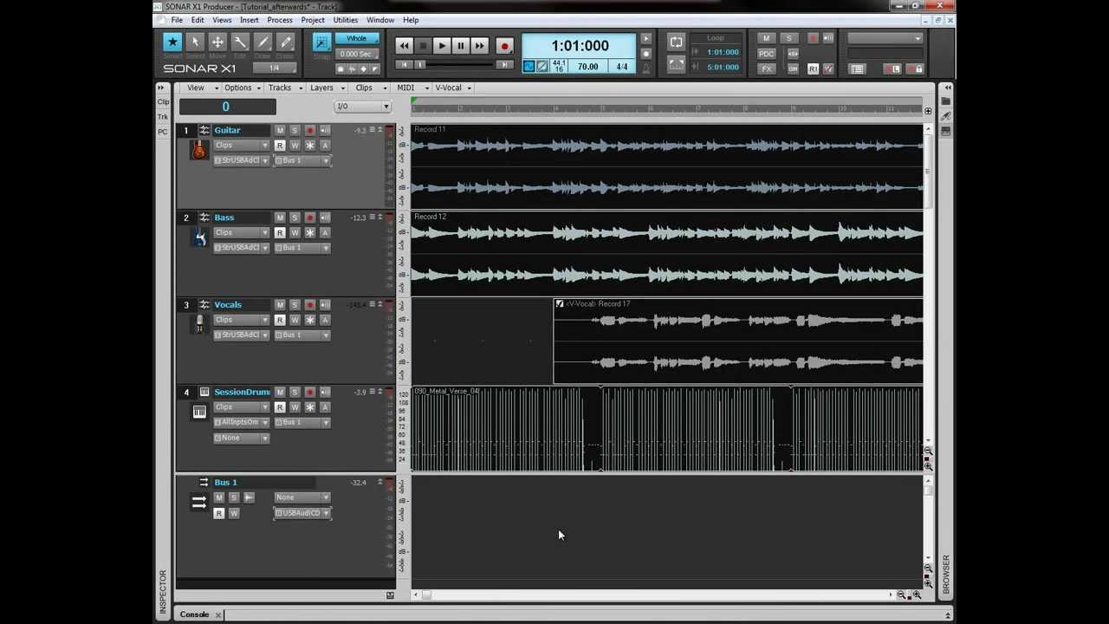
Task: Toggle the Snap to grid button
Action: click(x=321, y=42)
